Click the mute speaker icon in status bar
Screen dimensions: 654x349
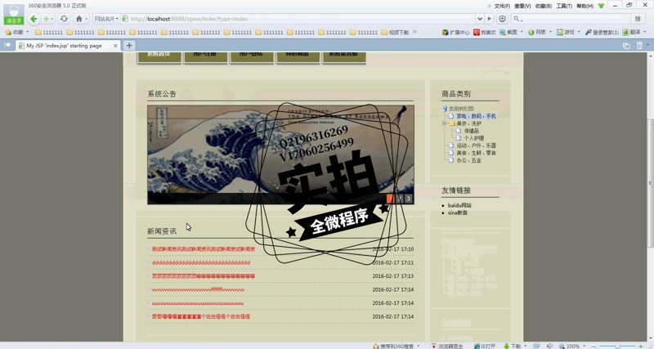[550, 346]
